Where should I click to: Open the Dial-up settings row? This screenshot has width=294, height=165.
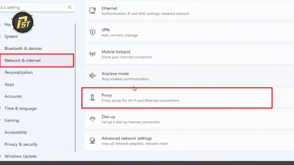189,119
